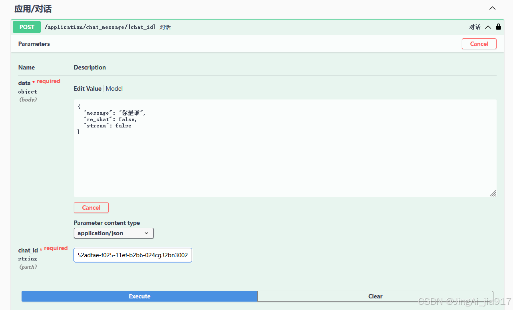
Task: Click the Execute button
Action: tap(139, 296)
